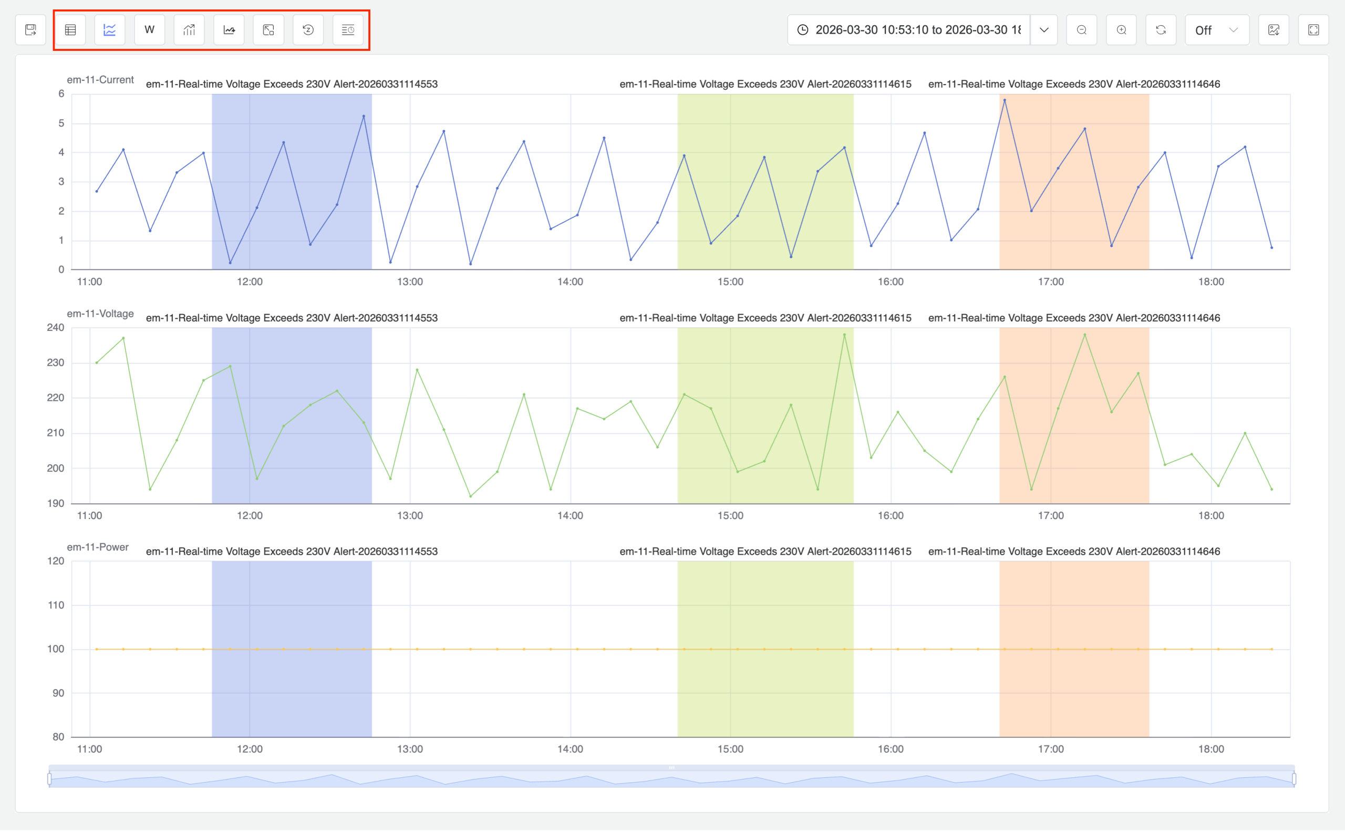Screen dimensions: 1345x833
Task: Click the right handle of range slider
Action: (x=1294, y=779)
